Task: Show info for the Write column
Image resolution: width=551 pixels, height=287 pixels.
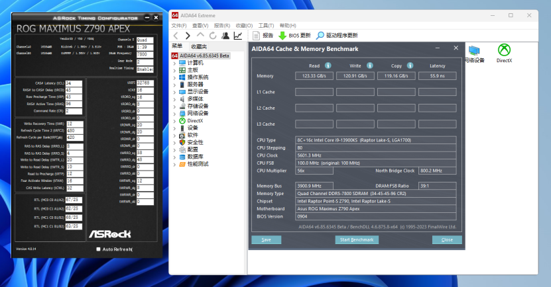Action: tap(370, 65)
